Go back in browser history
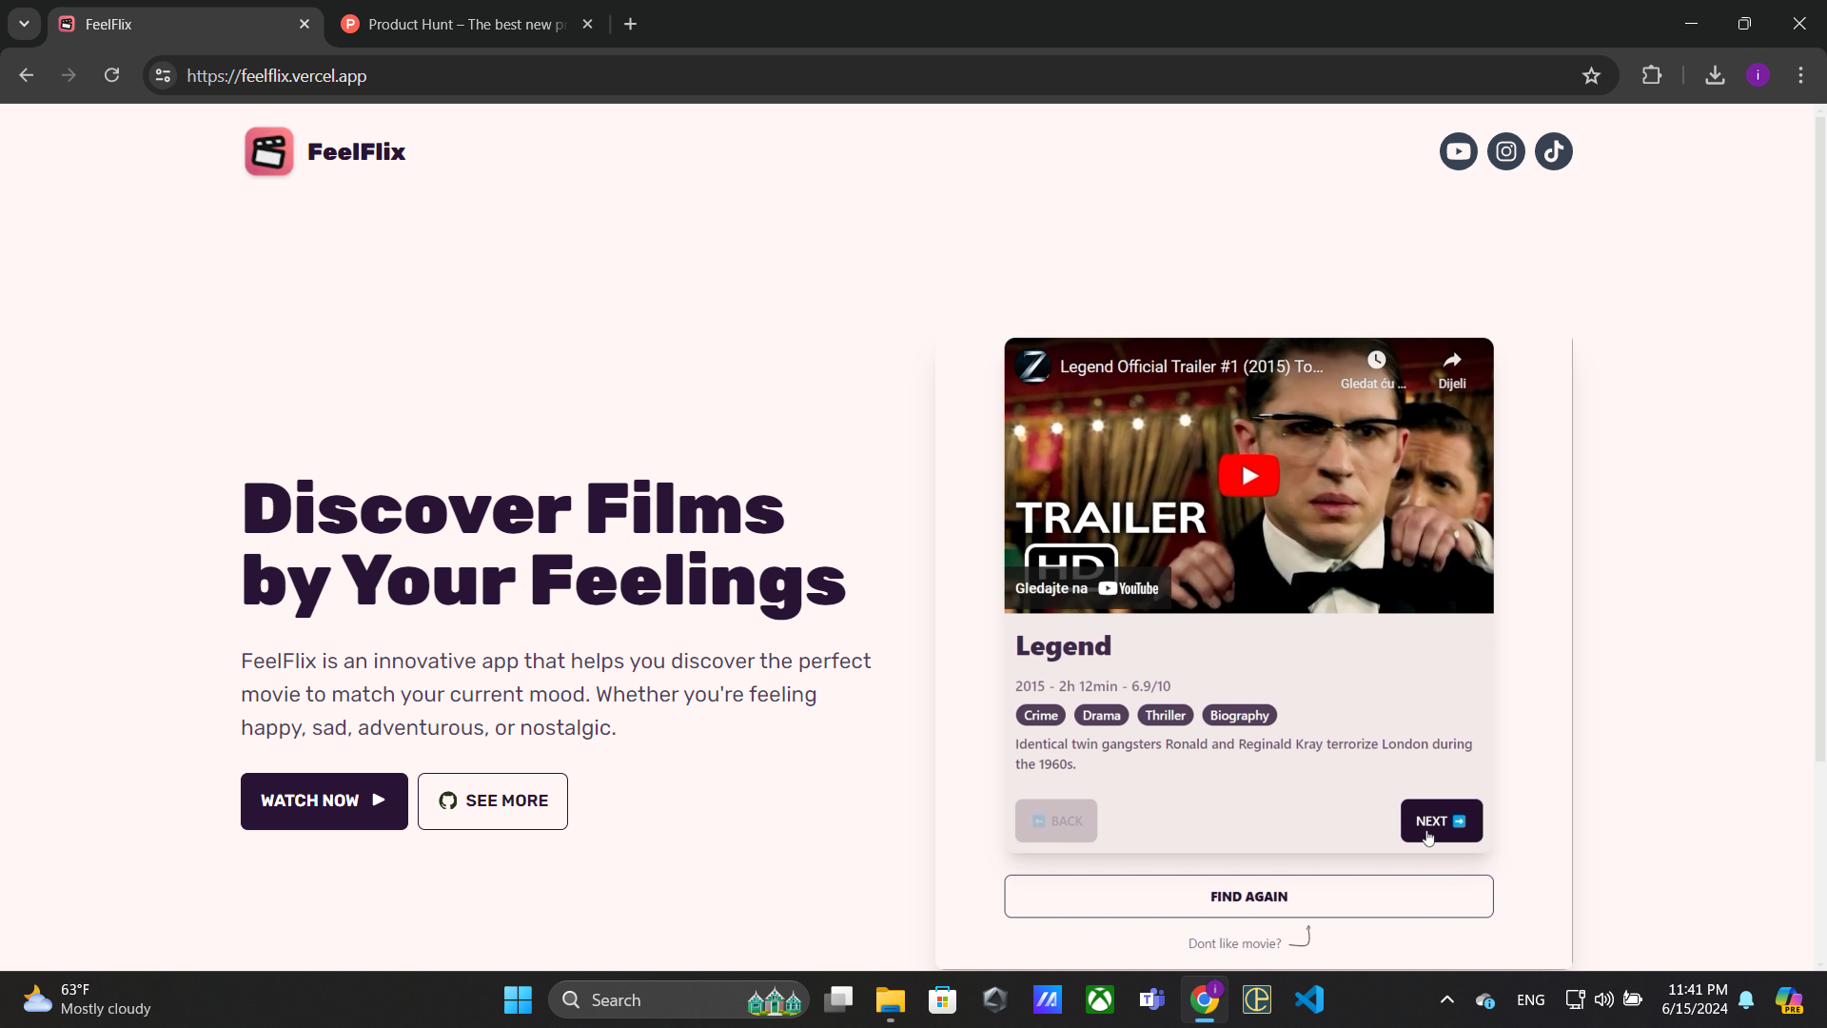Image resolution: width=1827 pixels, height=1028 pixels. coord(26,75)
